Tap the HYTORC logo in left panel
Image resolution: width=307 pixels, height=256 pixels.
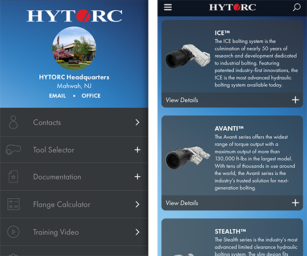[74, 16]
